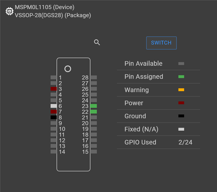This screenshot has width=217, height=192.
Task: Click the chip device icon
Action: click(9, 11)
